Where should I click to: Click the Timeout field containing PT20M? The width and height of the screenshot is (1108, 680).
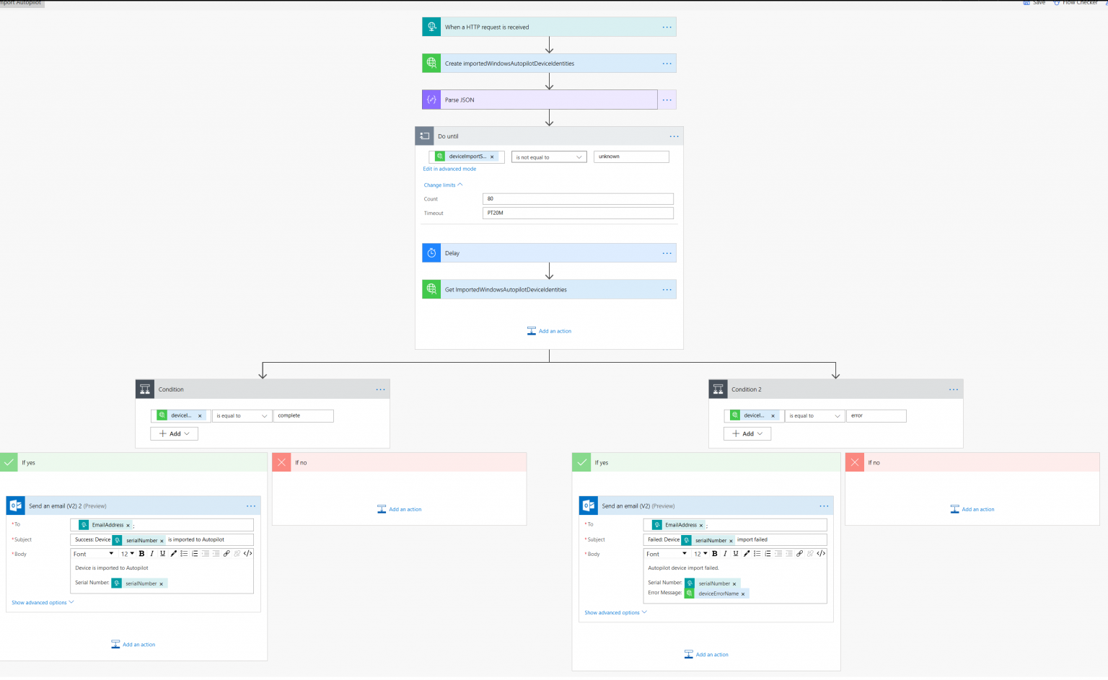click(577, 213)
